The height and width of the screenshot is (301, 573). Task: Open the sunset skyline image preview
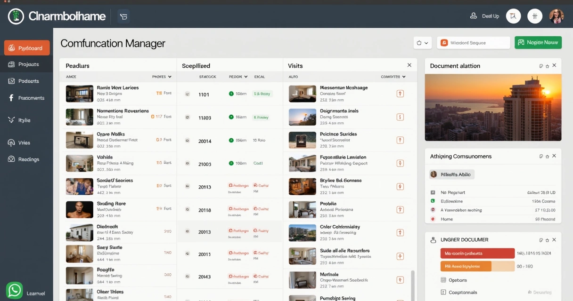[493, 107]
